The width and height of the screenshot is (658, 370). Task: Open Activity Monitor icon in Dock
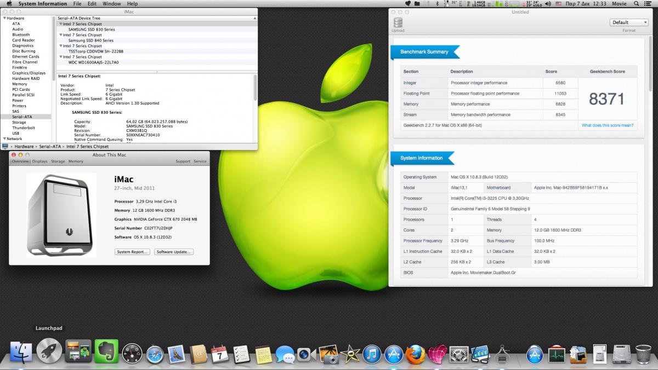[x=557, y=354]
